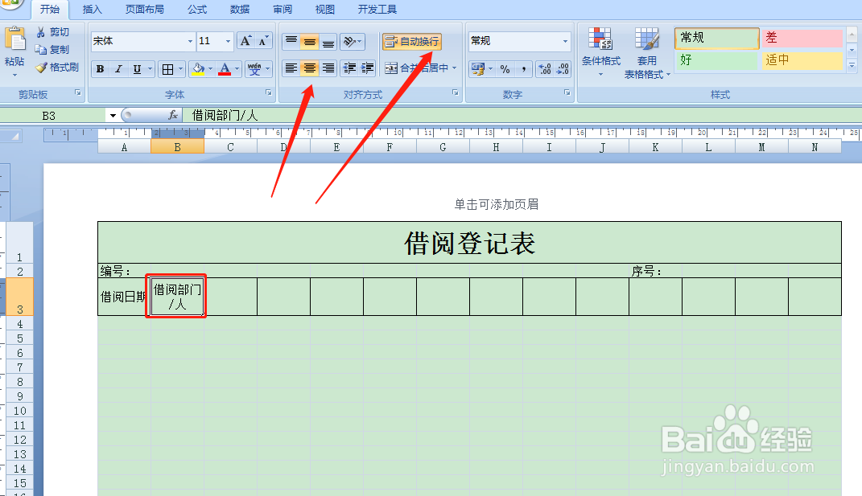This screenshot has height=496, width=862.
Task: Decrease font size with small A icon
Action: tap(263, 41)
